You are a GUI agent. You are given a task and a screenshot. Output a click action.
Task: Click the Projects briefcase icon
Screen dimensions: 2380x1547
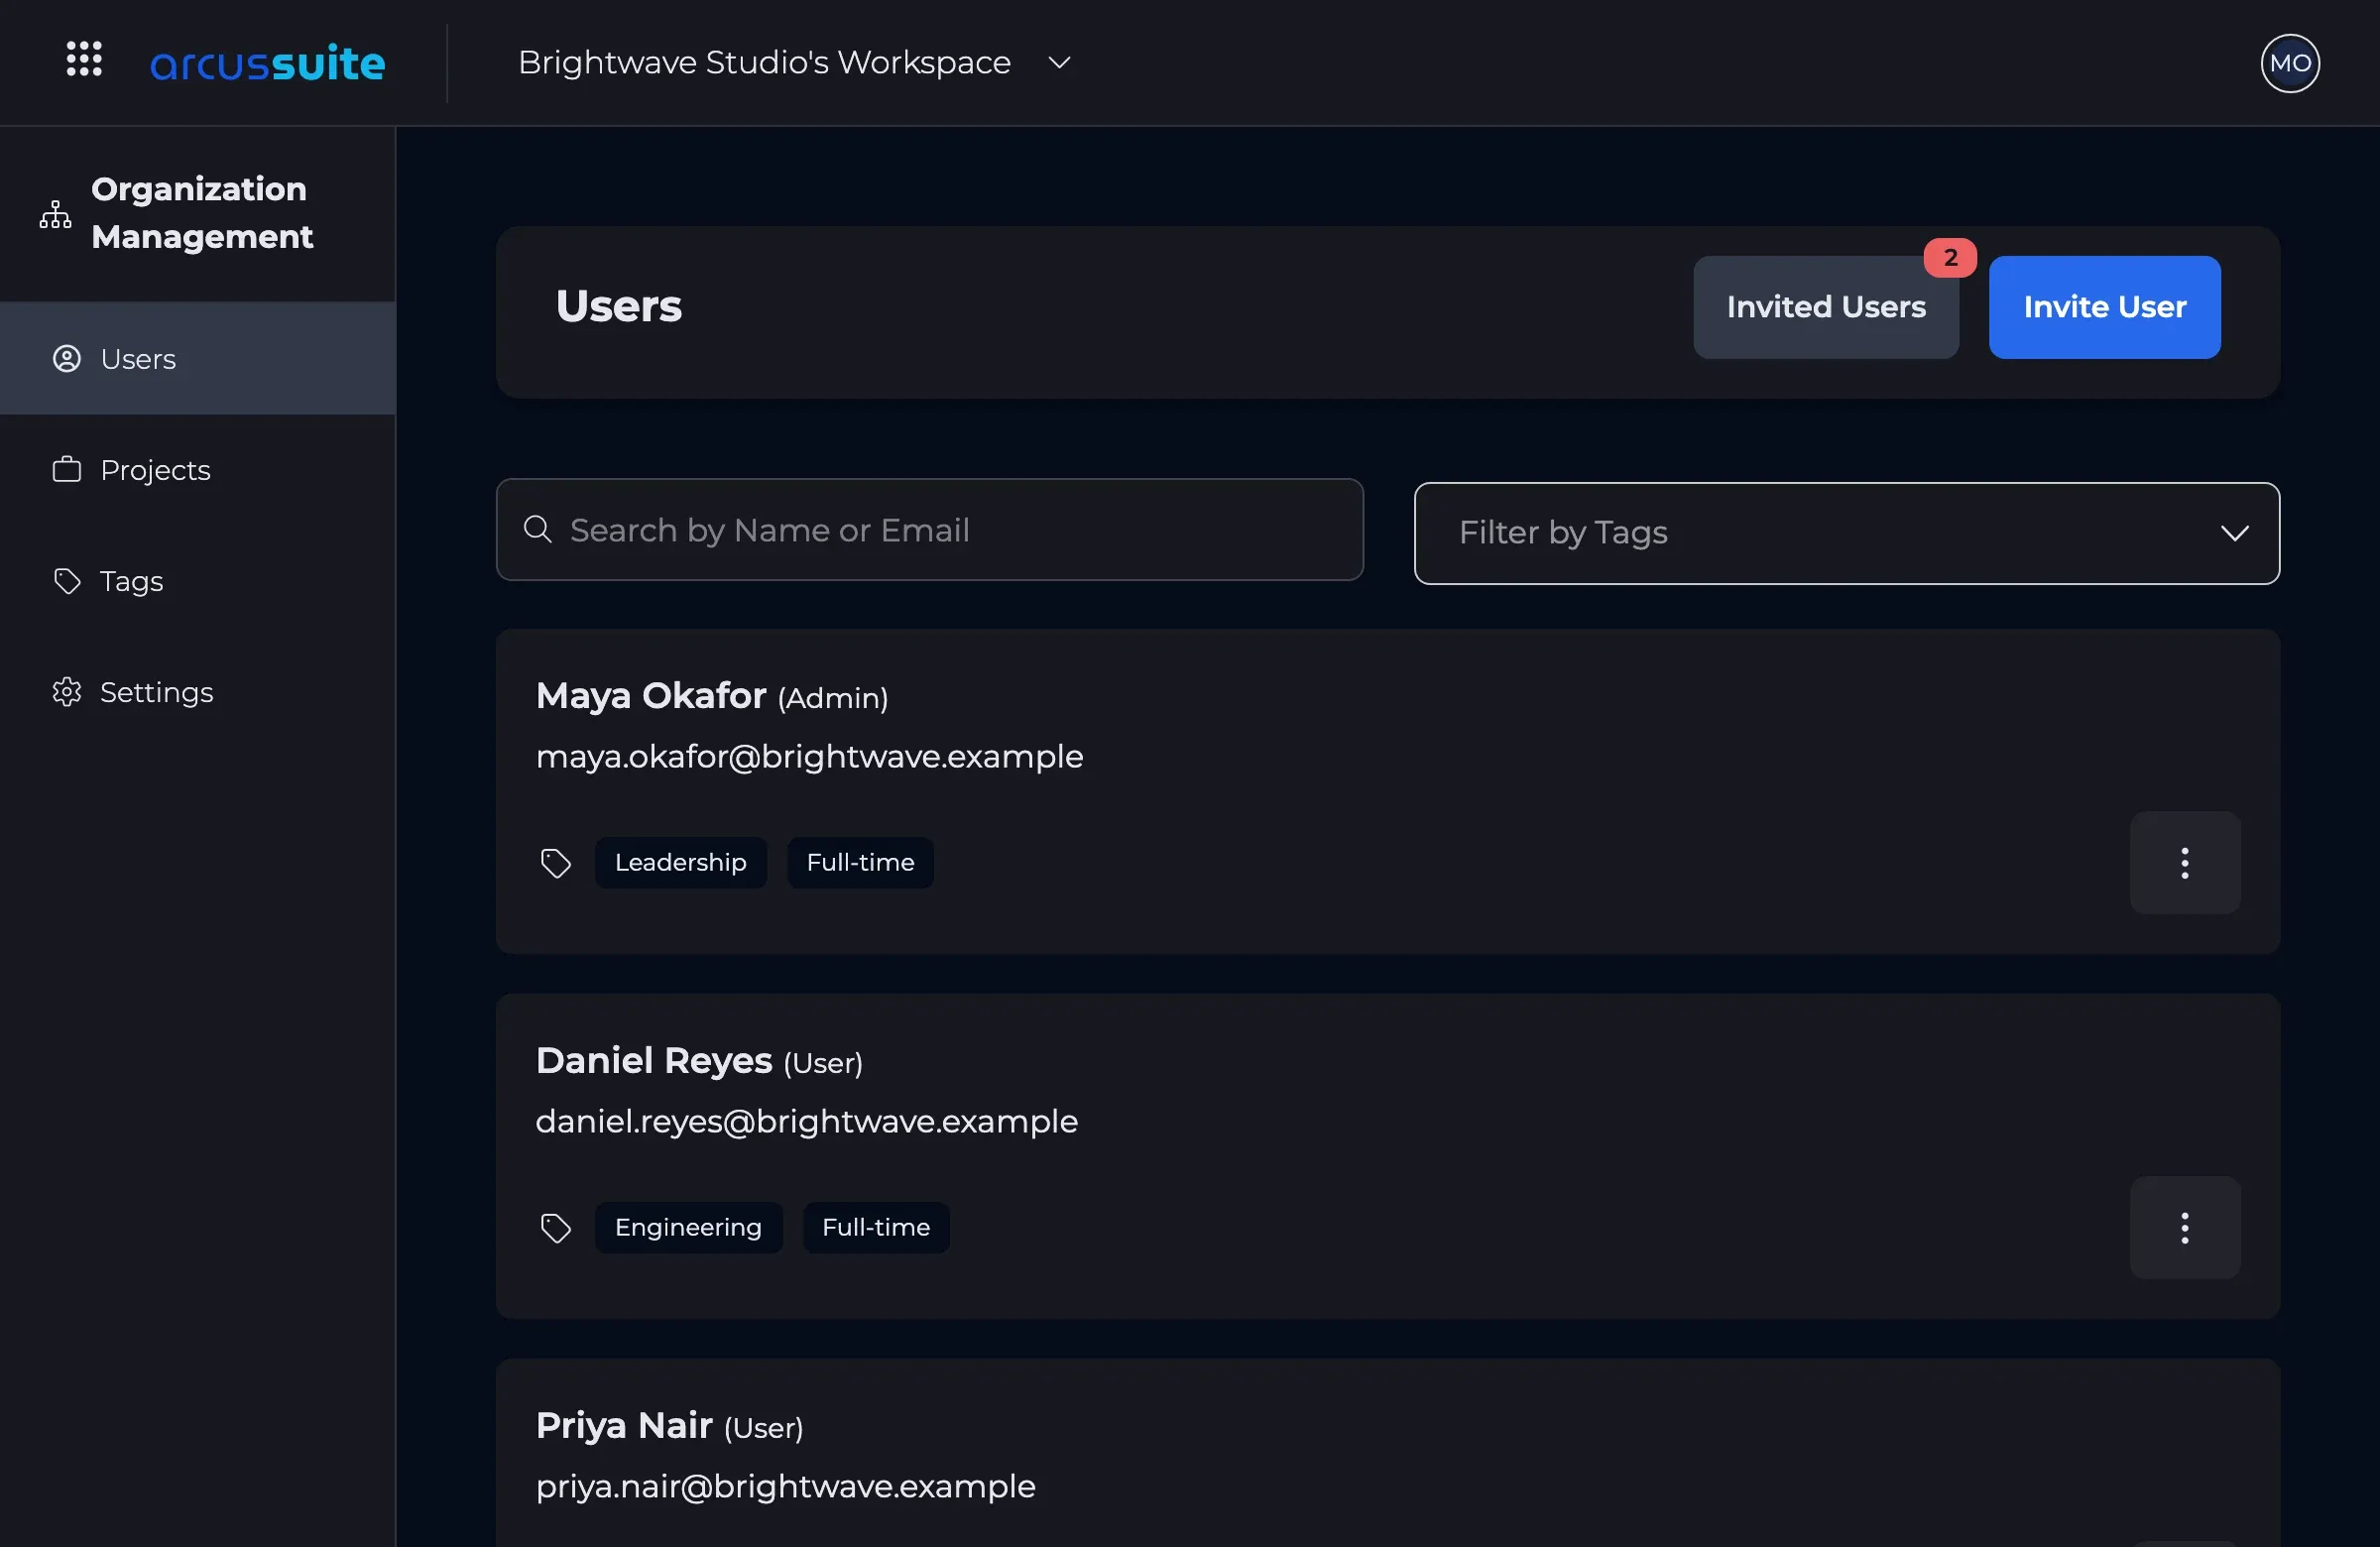(67, 469)
